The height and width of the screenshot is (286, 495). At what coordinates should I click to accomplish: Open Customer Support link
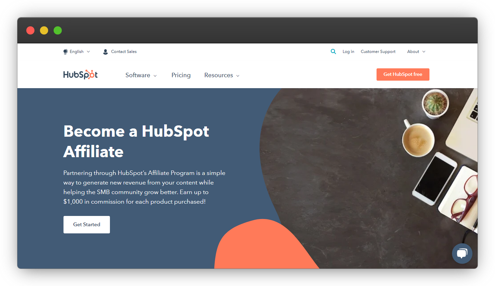pyautogui.click(x=378, y=52)
